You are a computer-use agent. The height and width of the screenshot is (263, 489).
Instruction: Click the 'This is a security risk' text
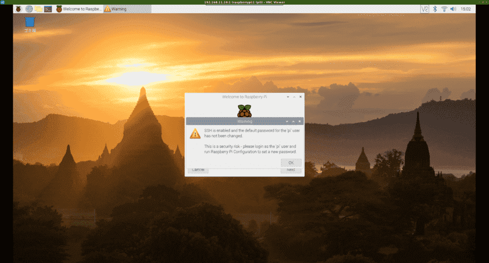[250, 149]
